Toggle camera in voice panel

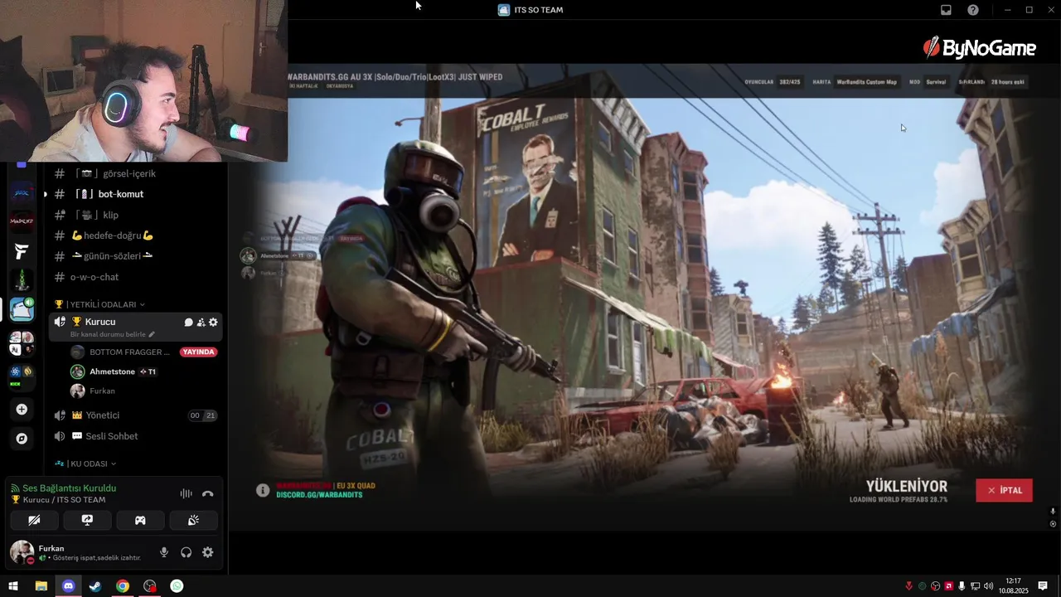34,520
